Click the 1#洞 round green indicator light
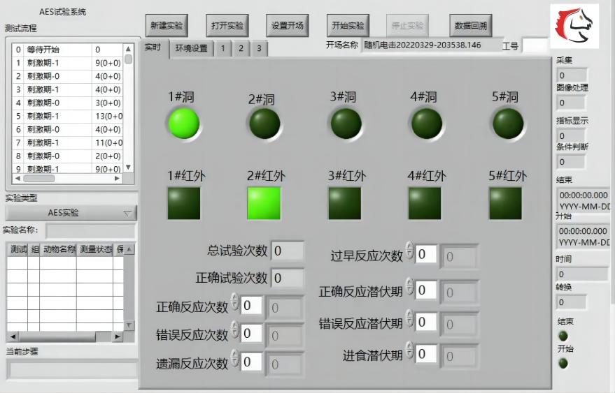The image size is (615, 393). tap(183, 124)
